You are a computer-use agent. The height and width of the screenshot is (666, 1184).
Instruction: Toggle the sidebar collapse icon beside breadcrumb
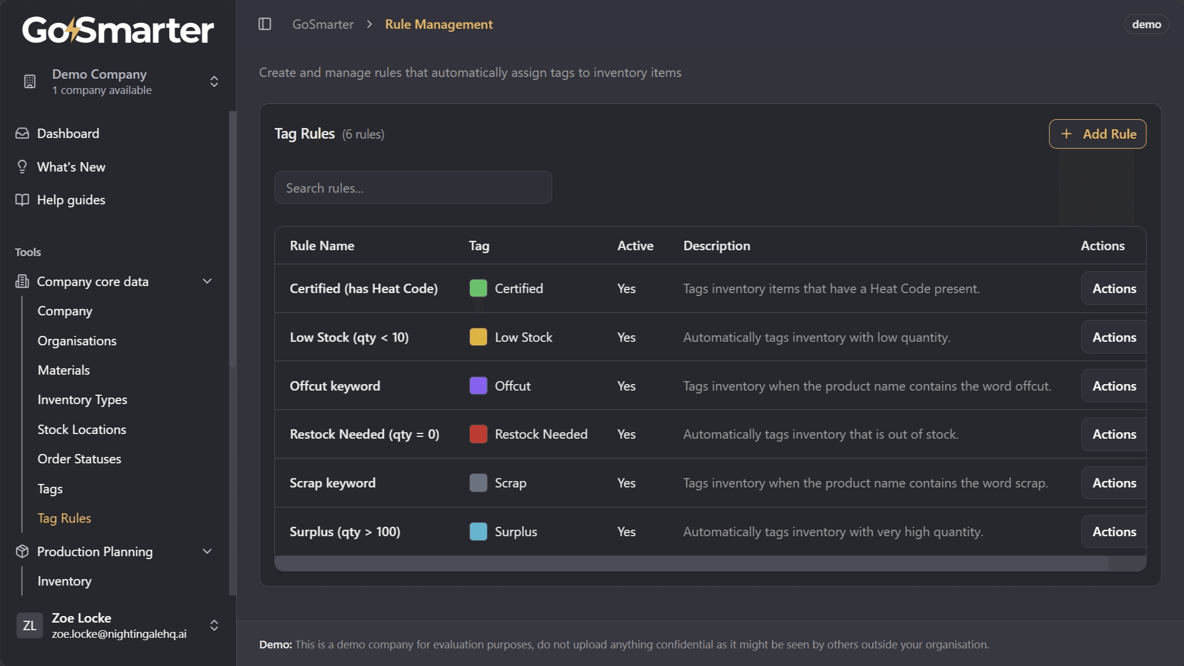[265, 24]
